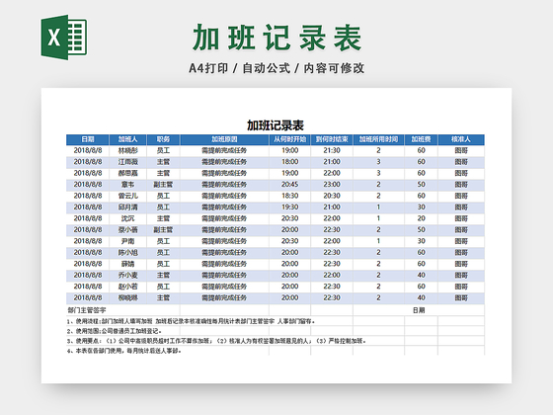Click note 4 starting 本表在各部门使用

[124, 351]
